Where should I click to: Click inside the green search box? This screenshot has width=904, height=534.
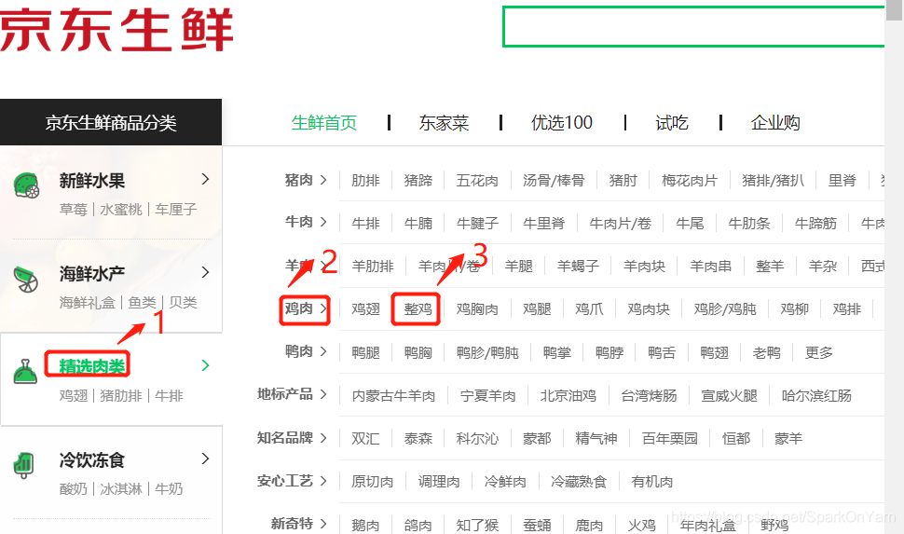pos(693,26)
